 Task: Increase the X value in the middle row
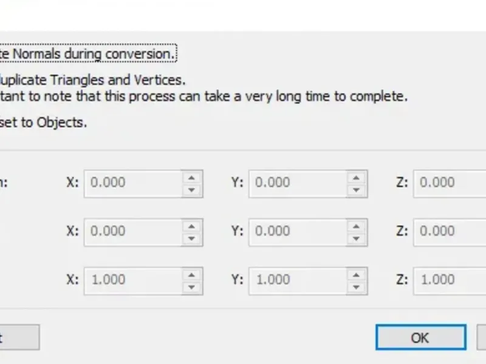coord(192,226)
